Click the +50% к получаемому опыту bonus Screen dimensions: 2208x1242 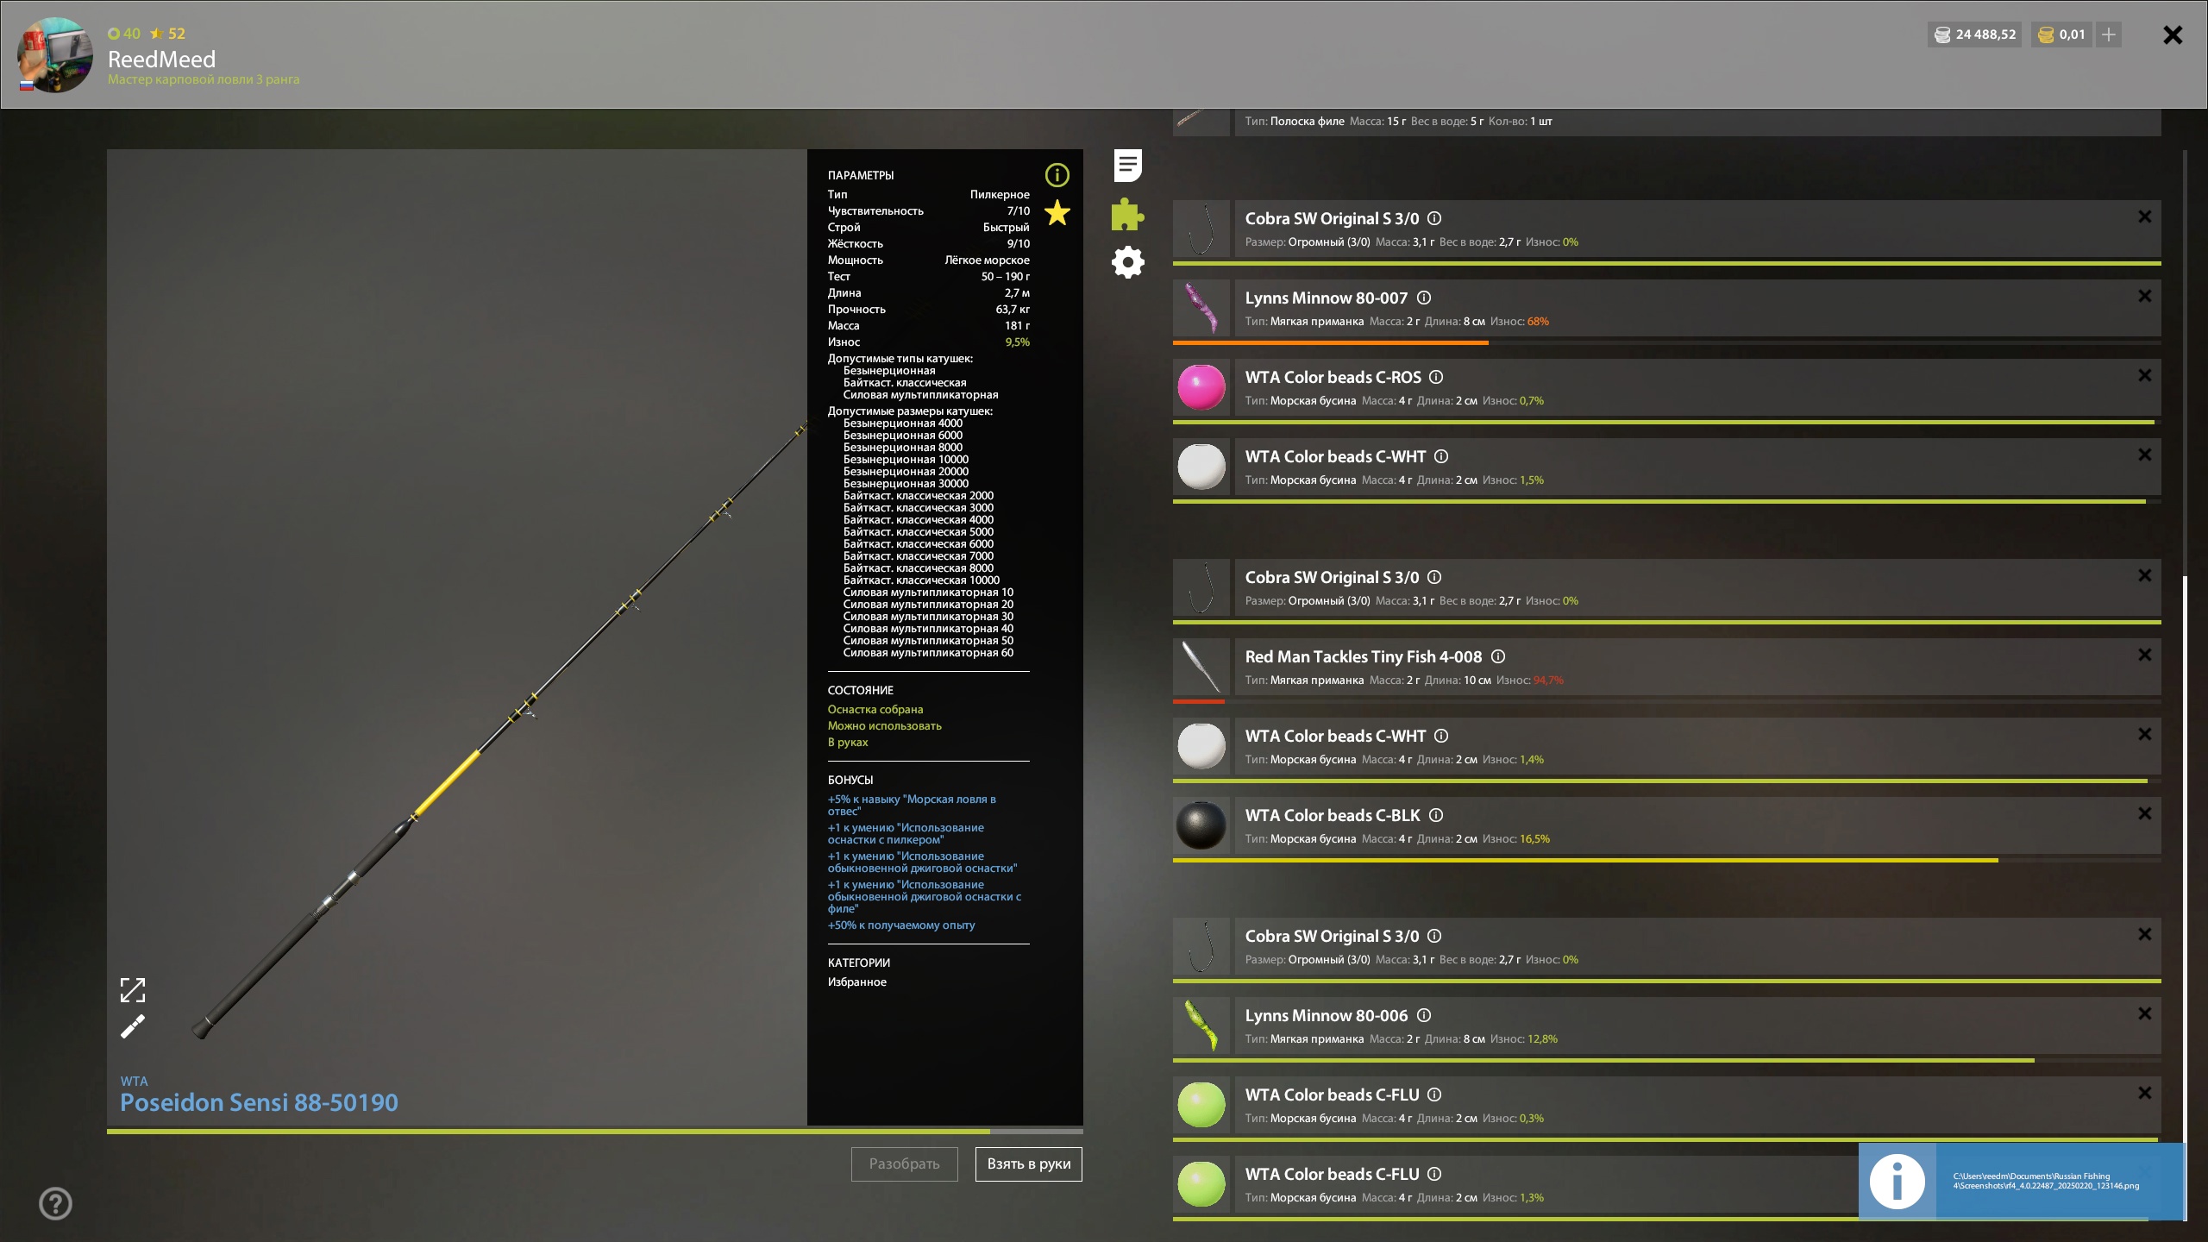click(901, 925)
